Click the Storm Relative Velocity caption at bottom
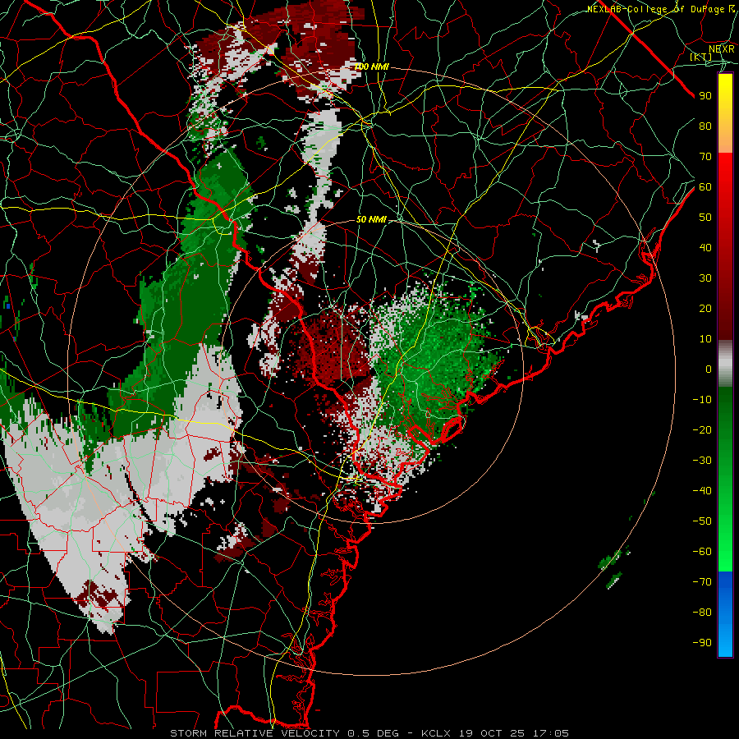The height and width of the screenshot is (739, 739). pos(369,733)
